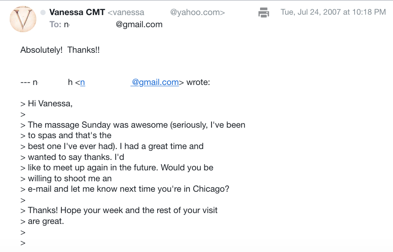Click the gray status dot before Vanessa CMT
The height and width of the screenshot is (252, 393).
point(43,12)
